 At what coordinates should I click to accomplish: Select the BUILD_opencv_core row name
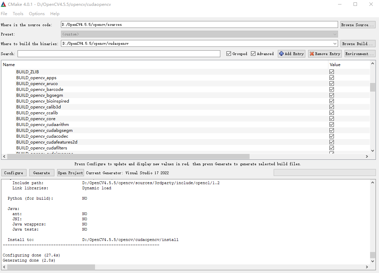pos(36,119)
